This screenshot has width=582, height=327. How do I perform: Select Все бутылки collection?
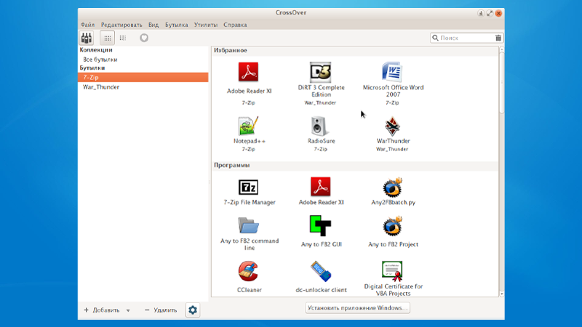tap(100, 60)
